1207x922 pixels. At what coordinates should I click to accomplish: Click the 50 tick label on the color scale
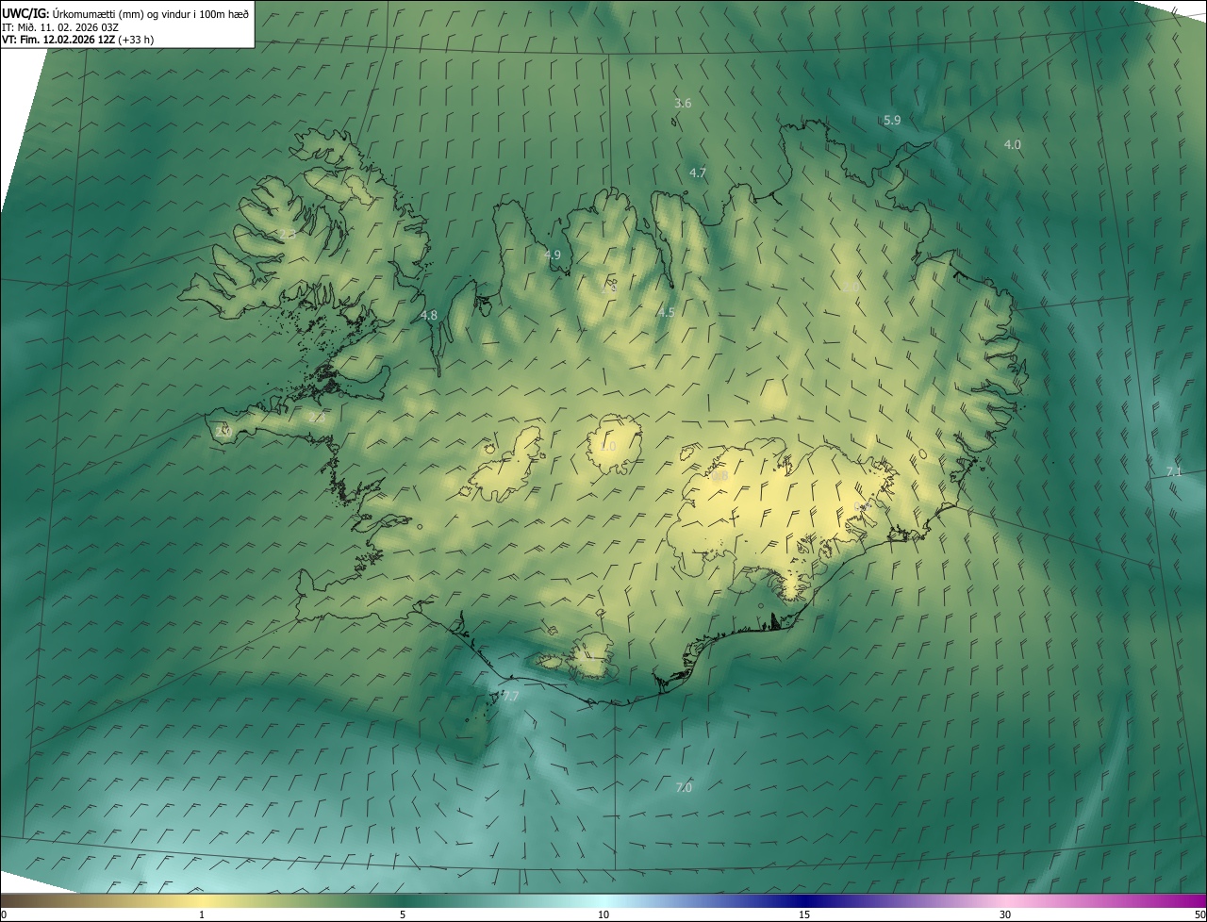click(1199, 914)
